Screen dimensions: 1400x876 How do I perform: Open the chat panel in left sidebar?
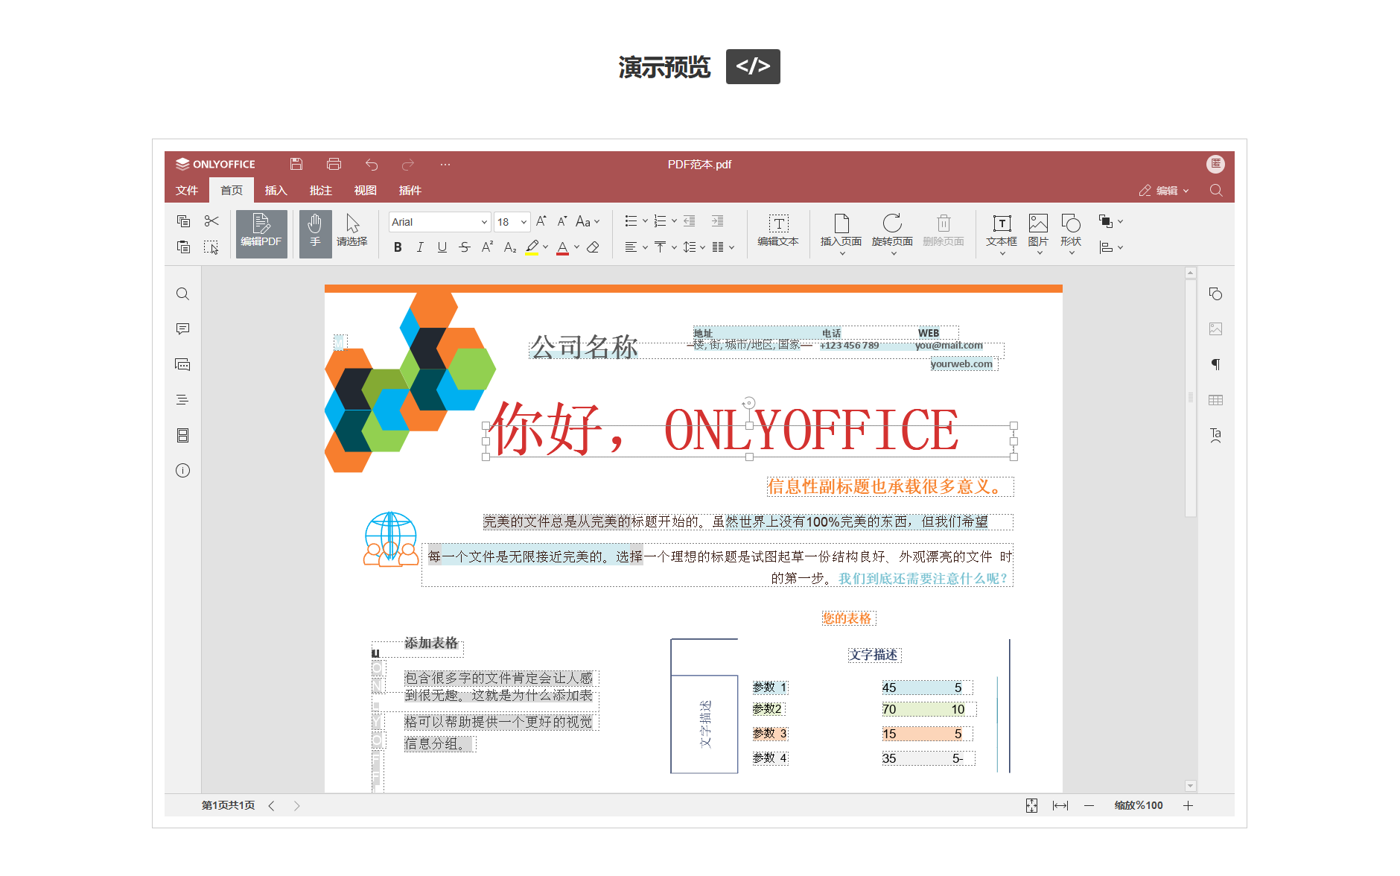182,364
